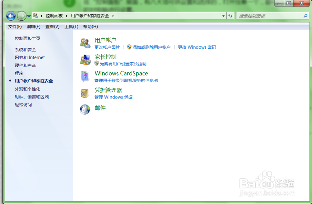
Task: Click 更改帐户图片 link
Action: [x=107, y=47]
